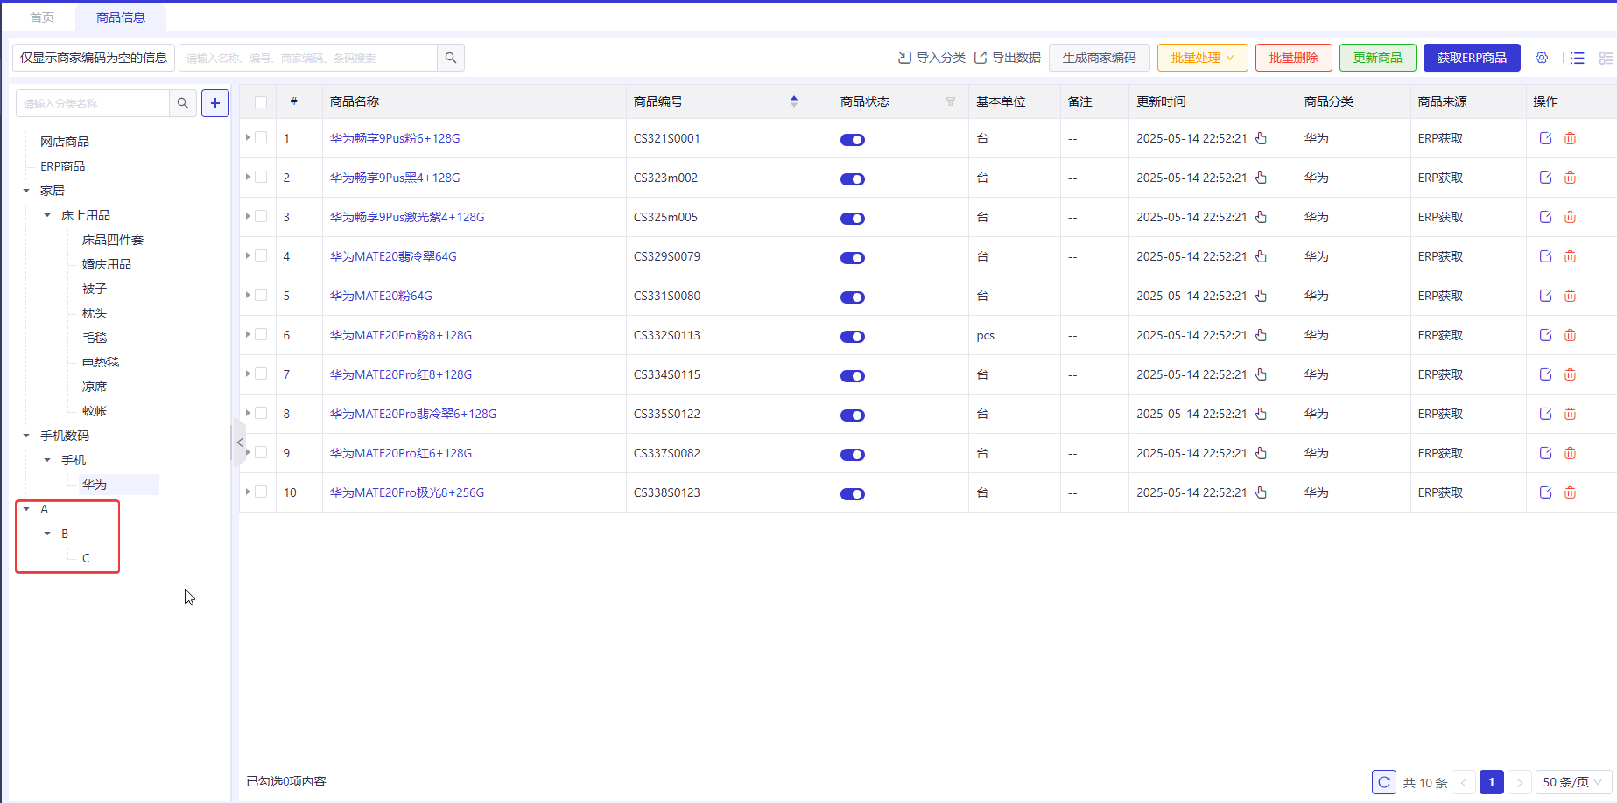Open the table settings gear icon

(1542, 58)
